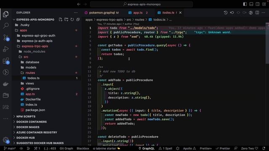Toggle primary side bar visibility
The width and height of the screenshot is (269, 151).
click(x=245, y=4)
